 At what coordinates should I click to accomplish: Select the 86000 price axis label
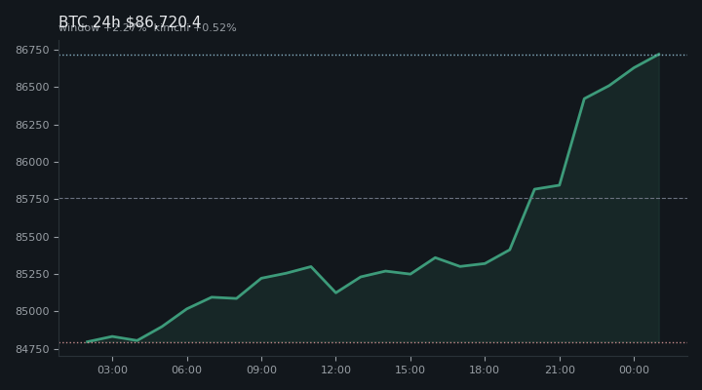point(32,162)
